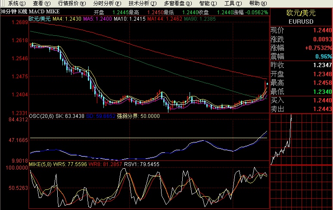Viewport: 333px width, 210px height.
Task: Click the 买入 buy price 1.2440
Action: point(323,101)
